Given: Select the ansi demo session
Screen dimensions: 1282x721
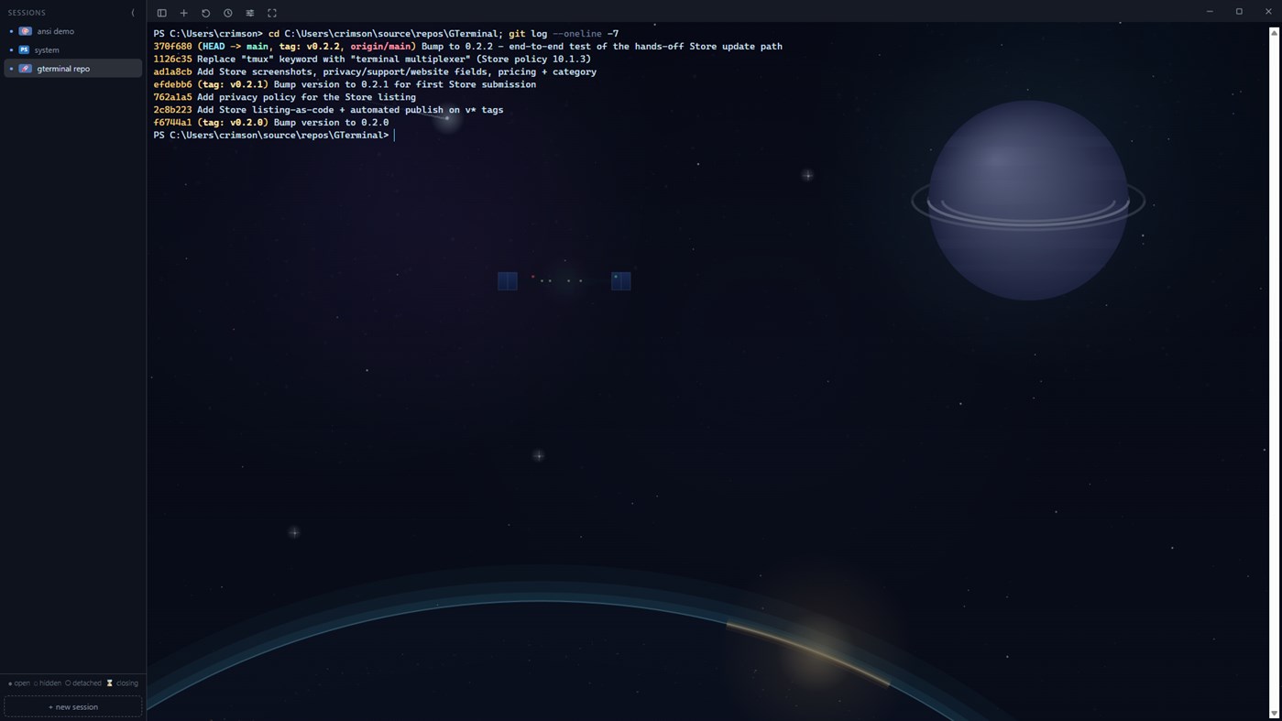Looking at the screenshot, I should [x=73, y=31].
